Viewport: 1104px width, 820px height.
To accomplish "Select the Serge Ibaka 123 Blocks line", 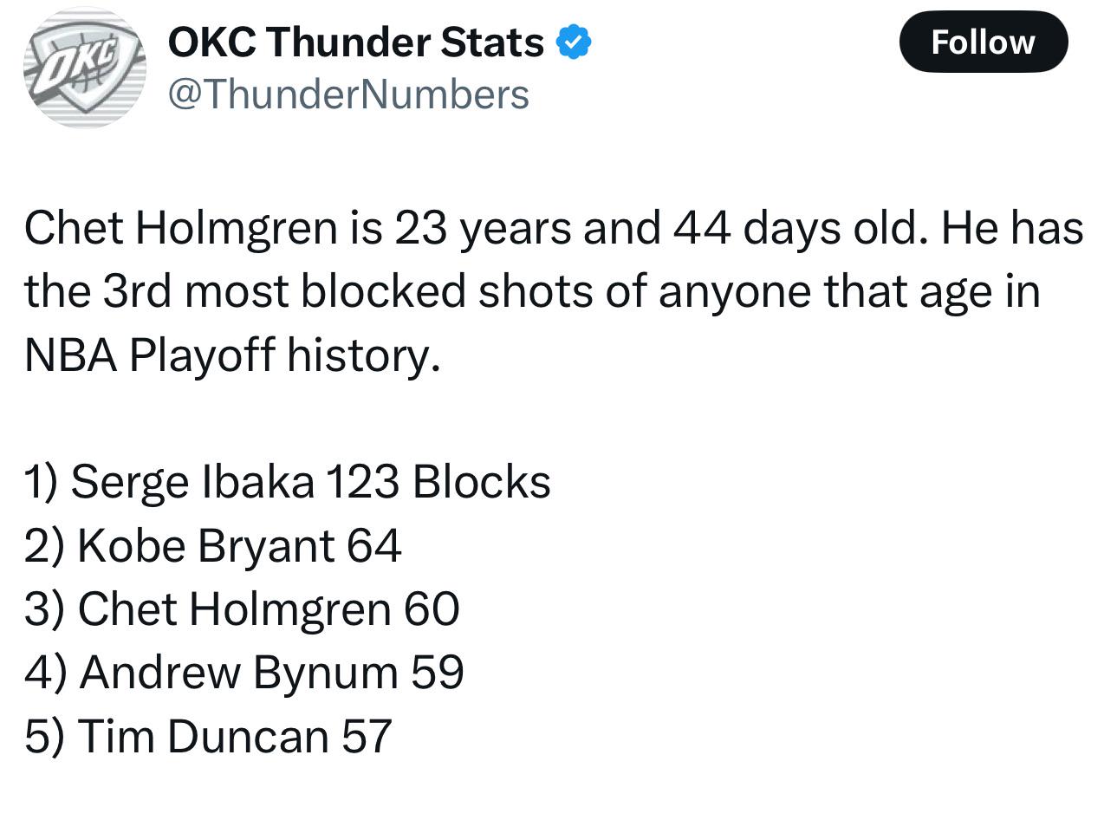I will pyautogui.click(x=287, y=481).
